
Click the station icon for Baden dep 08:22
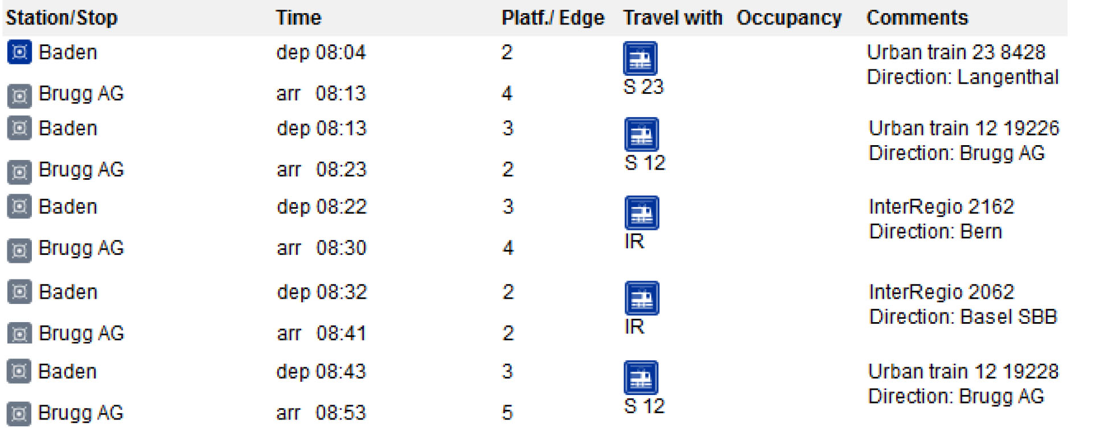[x=19, y=206]
